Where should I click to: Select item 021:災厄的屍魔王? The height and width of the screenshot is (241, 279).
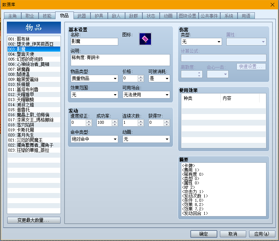[x=34, y=140]
